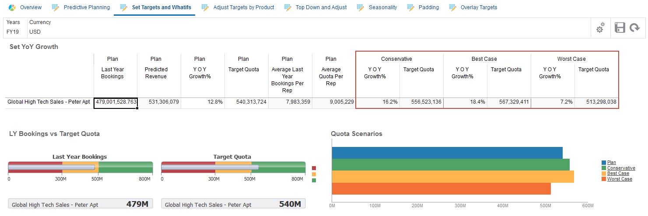Click the Worst Case legend link
Screen dimensions: 648x216
point(620,179)
